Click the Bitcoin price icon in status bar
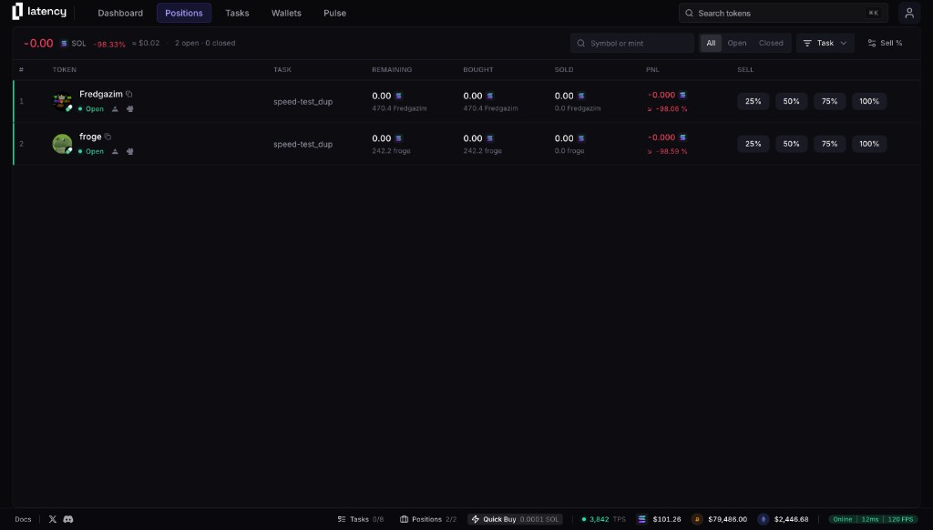The image size is (933, 530). pyautogui.click(x=697, y=519)
